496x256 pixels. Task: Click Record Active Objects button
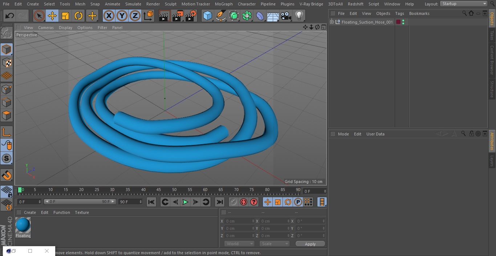click(x=233, y=202)
